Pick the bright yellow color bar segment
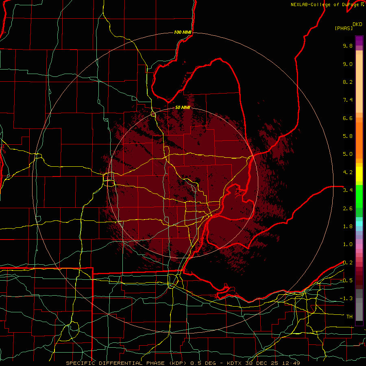This screenshot has width=366, height=366. click(359, 174)
